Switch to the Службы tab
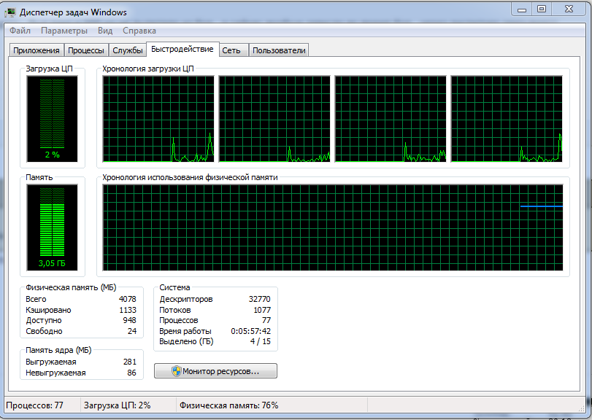592x420 pixels. point(128,50)
